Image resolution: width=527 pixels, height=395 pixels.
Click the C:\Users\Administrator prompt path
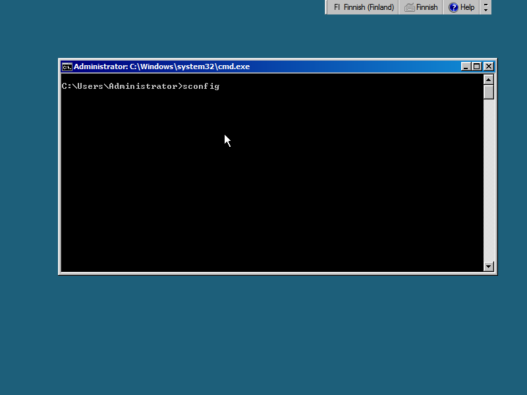[119, 86]
